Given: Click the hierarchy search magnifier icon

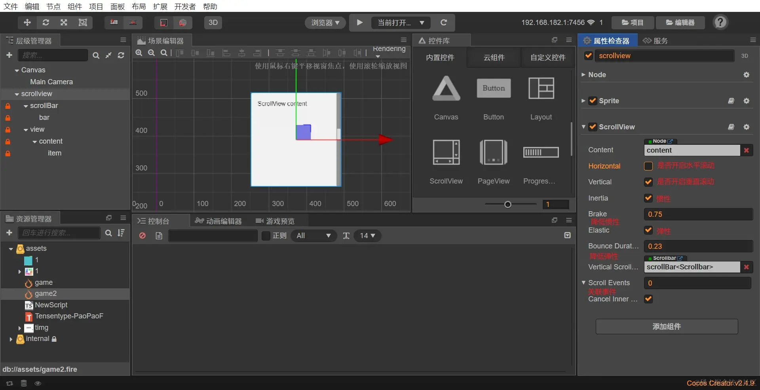Looking at the screenshot, I should pos(96,55).
